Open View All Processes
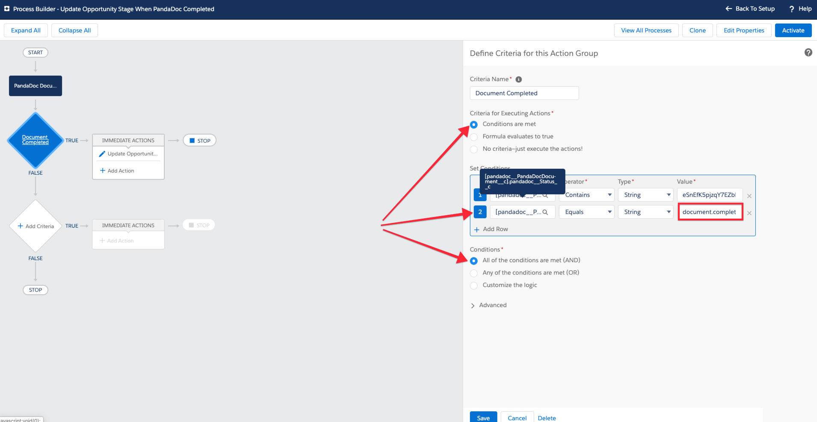817x422 pixels. 646,30
